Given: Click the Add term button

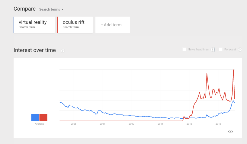Looking at the screenshot, I should tap(112, 25).
